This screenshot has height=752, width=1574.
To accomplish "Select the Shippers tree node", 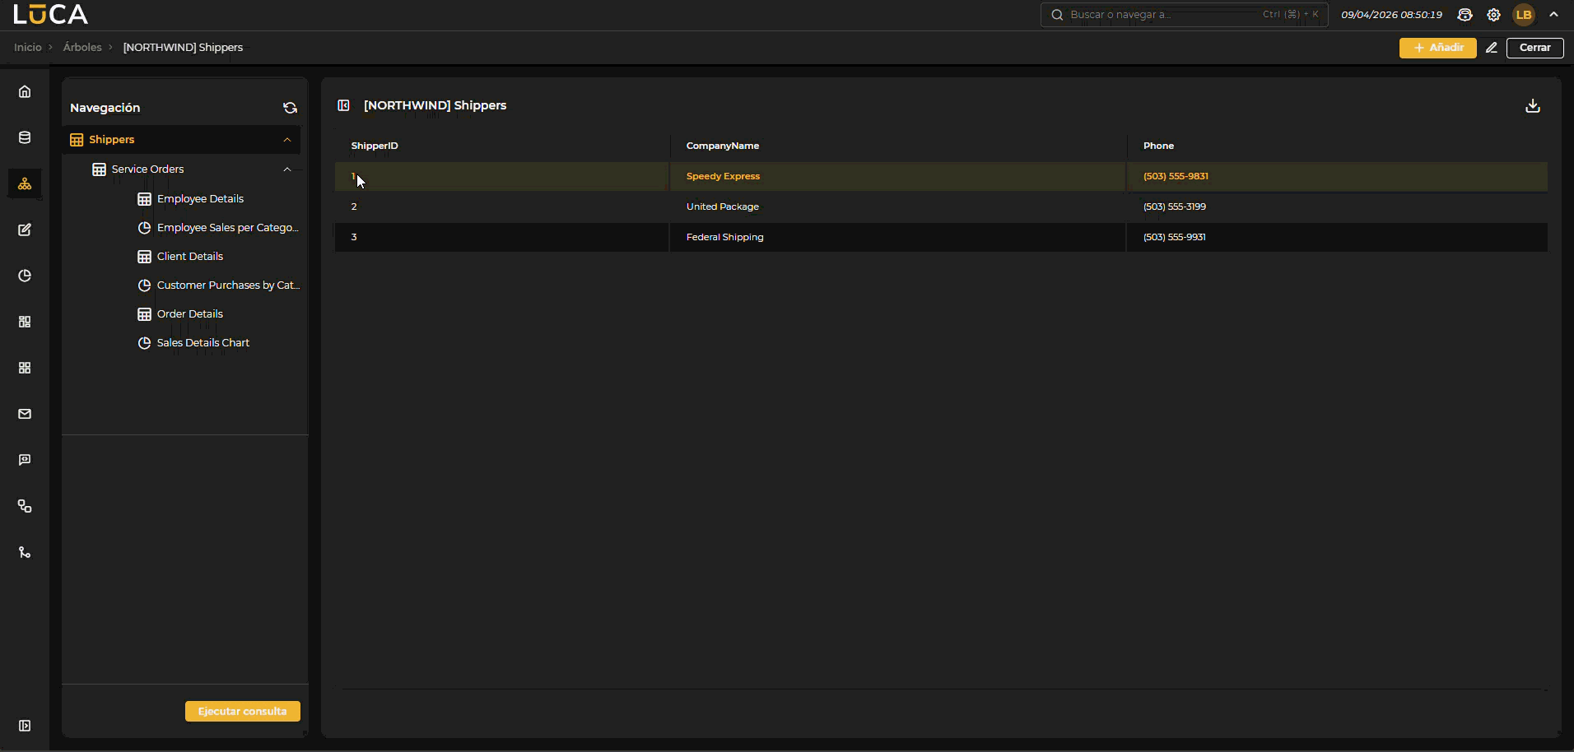I will coord(181,140).
